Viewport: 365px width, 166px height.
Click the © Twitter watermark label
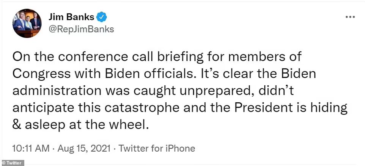(x=12, y=163)
